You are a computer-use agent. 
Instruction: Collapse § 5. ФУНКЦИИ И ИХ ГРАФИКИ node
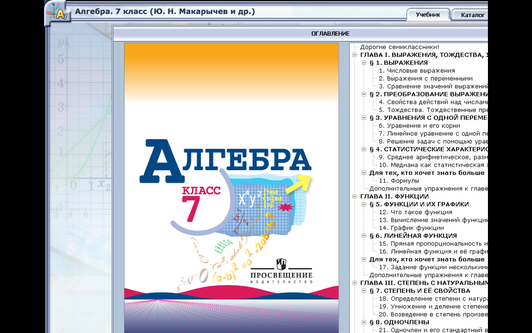[364, 204]
